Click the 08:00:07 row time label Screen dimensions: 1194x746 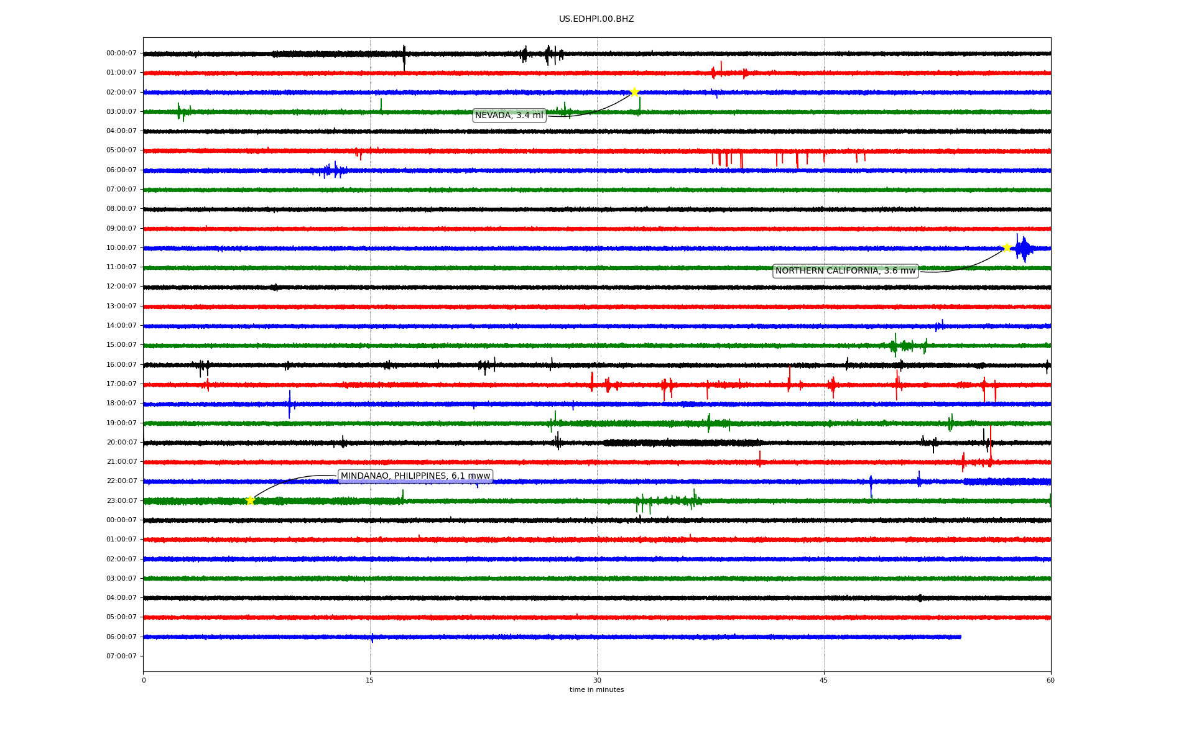click(x=121, y=209)
